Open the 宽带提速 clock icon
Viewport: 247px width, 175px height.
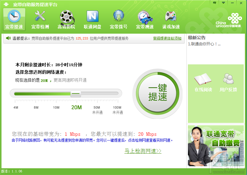click(14, 16)
